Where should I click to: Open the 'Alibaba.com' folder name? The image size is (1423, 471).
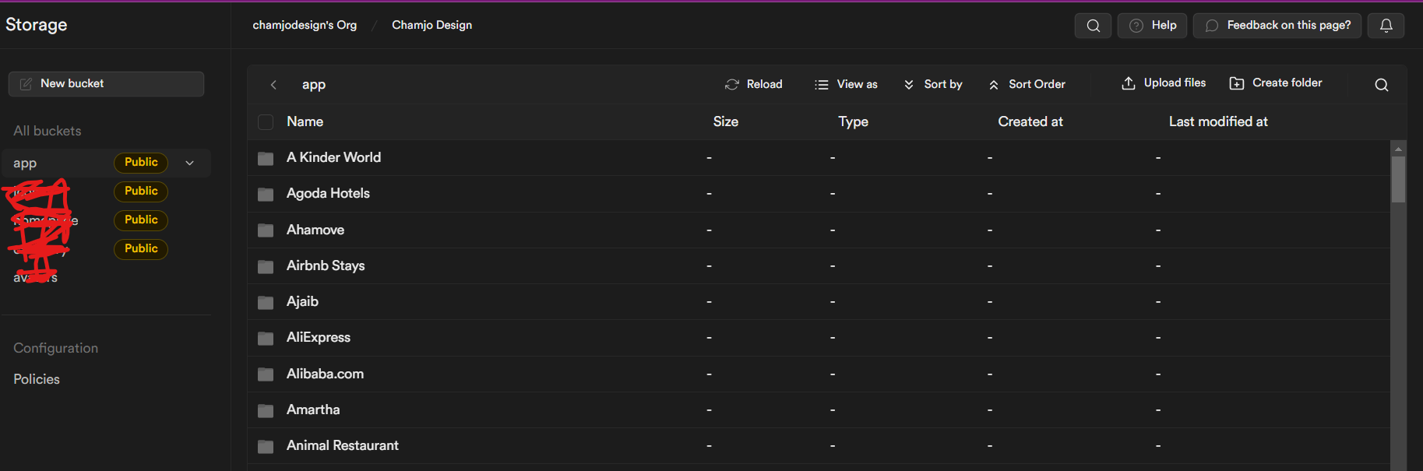[325, 374]
